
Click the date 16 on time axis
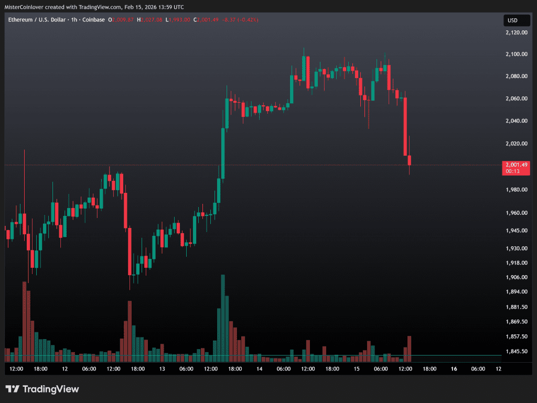point(454,369)
